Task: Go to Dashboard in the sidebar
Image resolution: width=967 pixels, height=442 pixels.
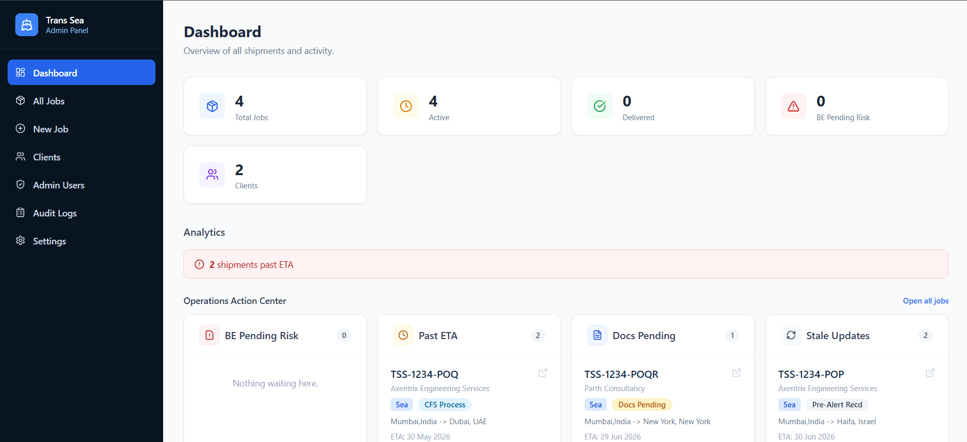Action: pos(82,72)
